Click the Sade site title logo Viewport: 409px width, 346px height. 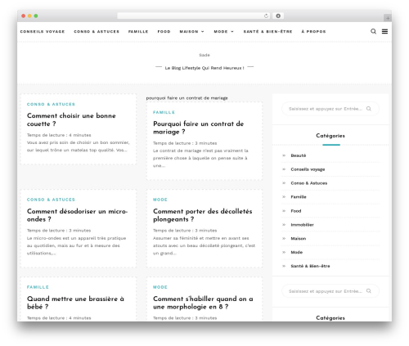click(x=204, y=55)
